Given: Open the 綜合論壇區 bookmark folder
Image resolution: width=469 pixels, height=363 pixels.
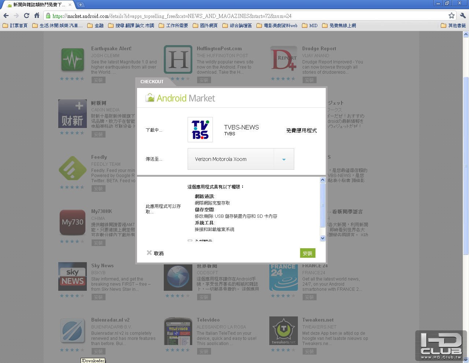Looking at the screenshot, I should (x=237, y=26).
